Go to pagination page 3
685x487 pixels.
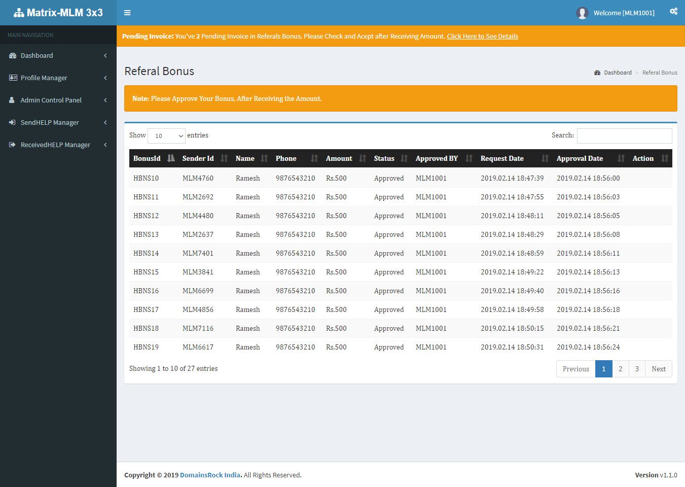point(637,369)
